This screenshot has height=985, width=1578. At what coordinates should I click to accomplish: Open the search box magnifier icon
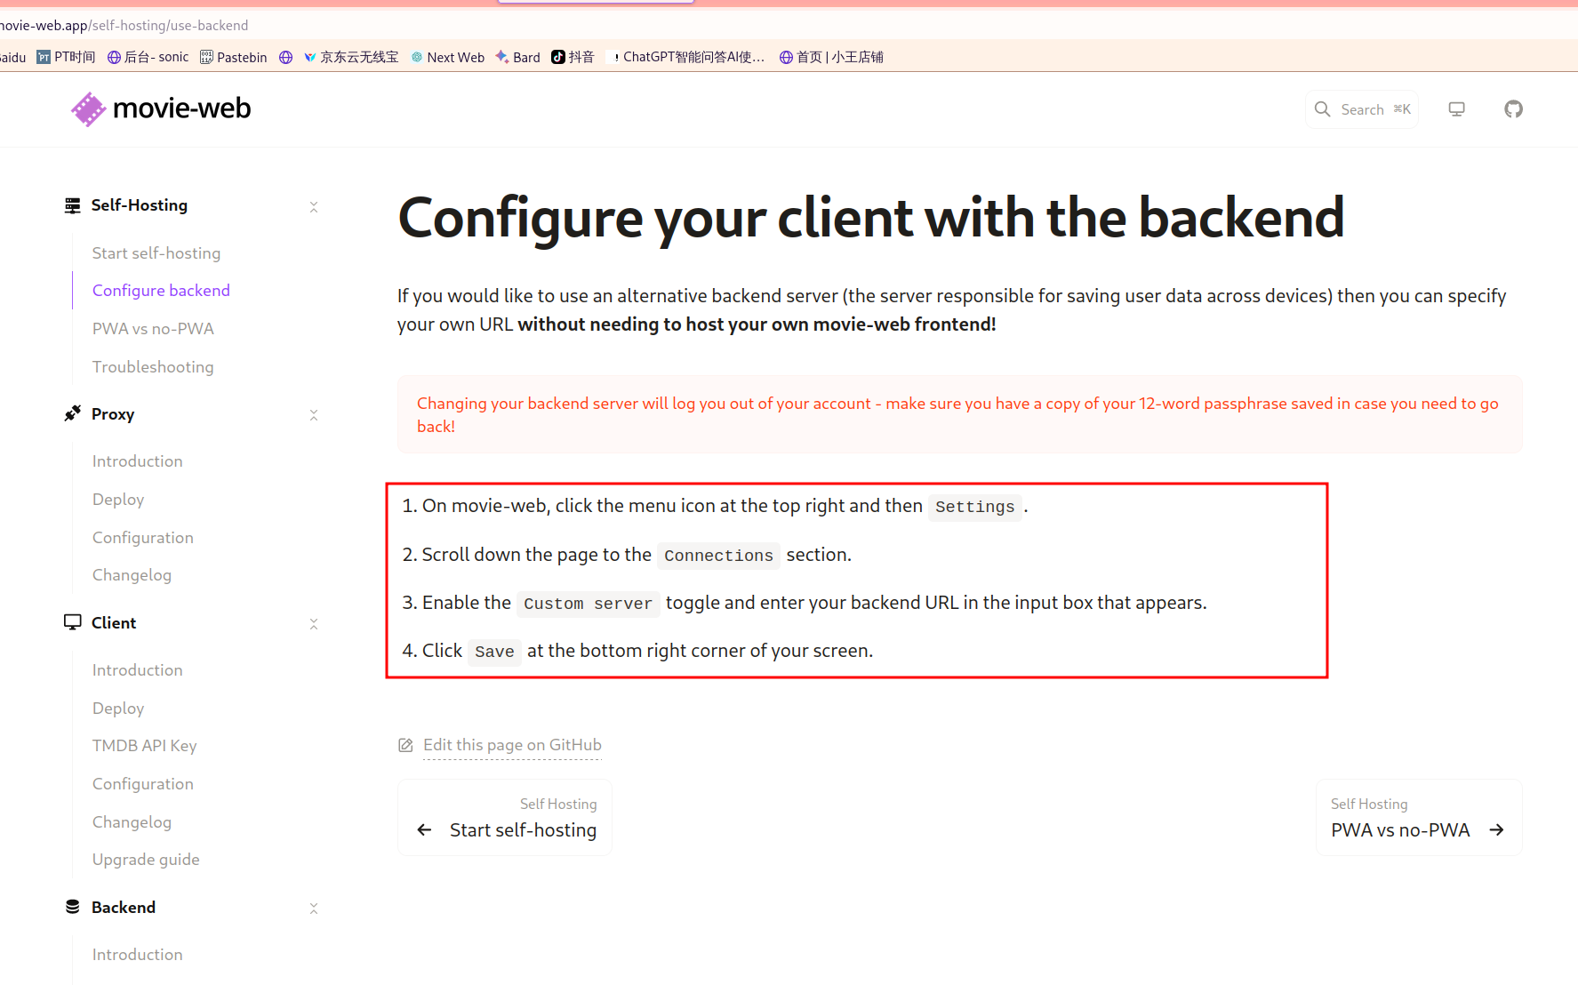1323,109
